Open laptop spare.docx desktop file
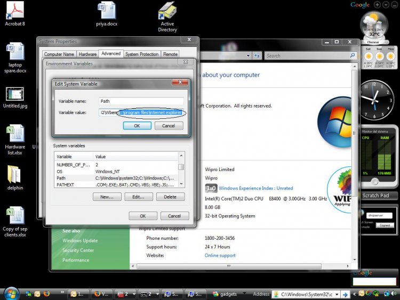This screenshot has height=300, width=400. (x=15, y=58)
